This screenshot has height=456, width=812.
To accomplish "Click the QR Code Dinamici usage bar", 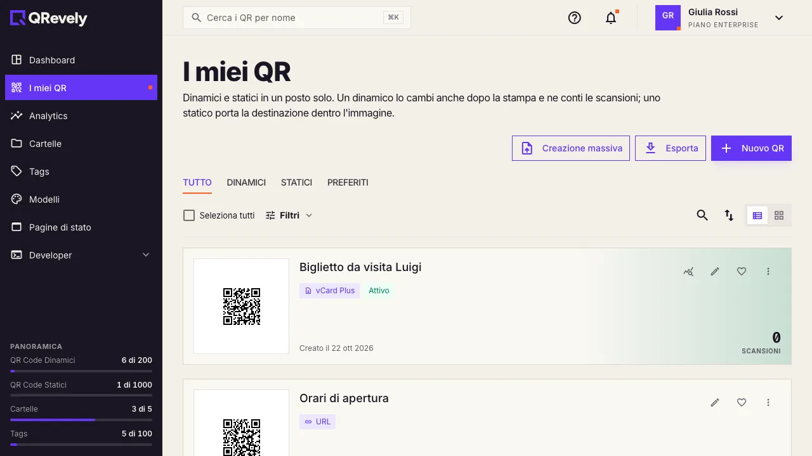I will coord(81,370).
